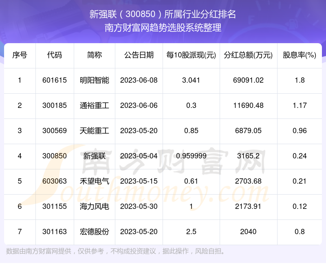This screenshot has width=326, height=272.
Task: Select stock name 新强联 in table
Action: pyautogui.click(x=95, y=156)
